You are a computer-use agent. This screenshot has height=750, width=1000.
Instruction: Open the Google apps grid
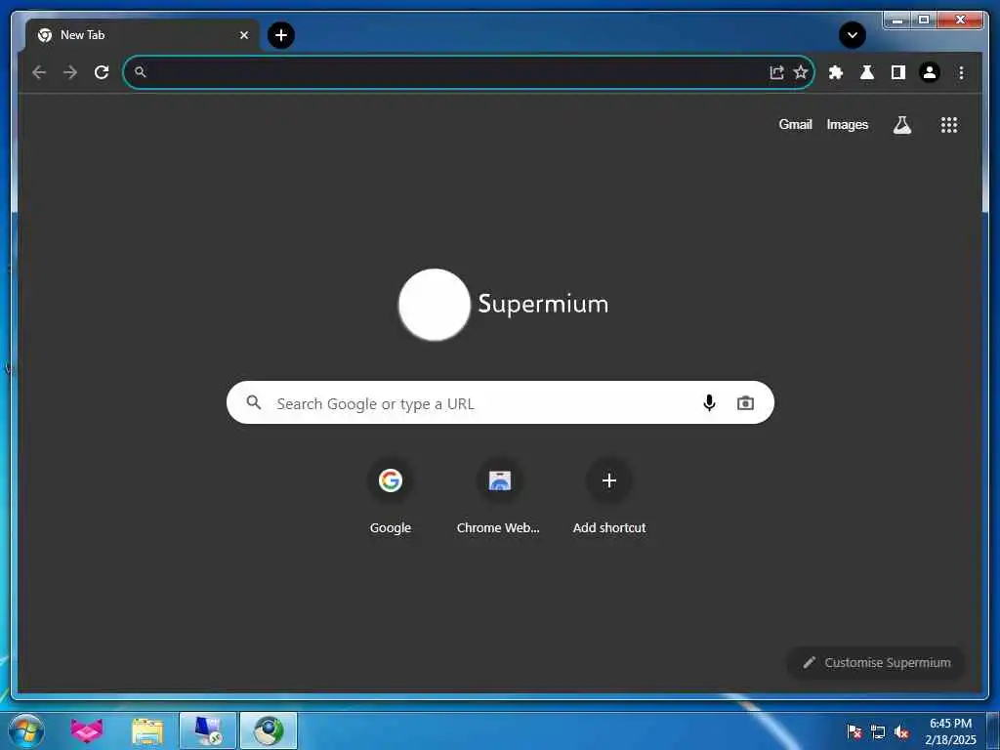949,125
